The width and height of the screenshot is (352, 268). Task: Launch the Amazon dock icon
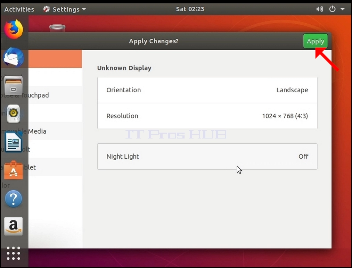pyautogui.click(x=14, y=226)
